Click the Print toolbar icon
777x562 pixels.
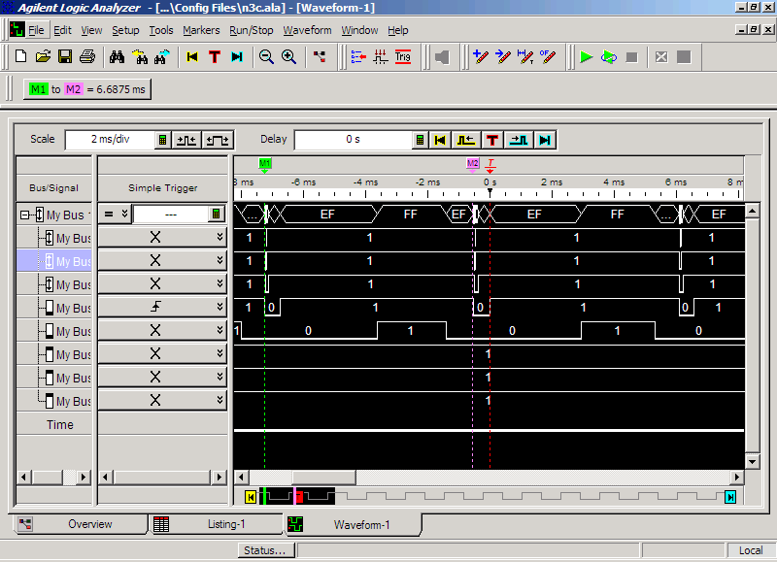coord(87,57)
